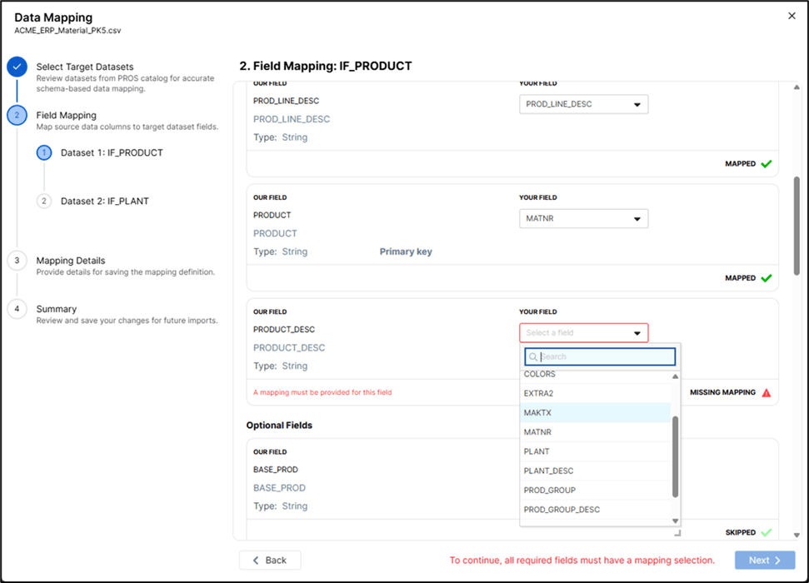Choose MAKTX from the field list
This screenshot has width=809, height=583.
[537, 413]
